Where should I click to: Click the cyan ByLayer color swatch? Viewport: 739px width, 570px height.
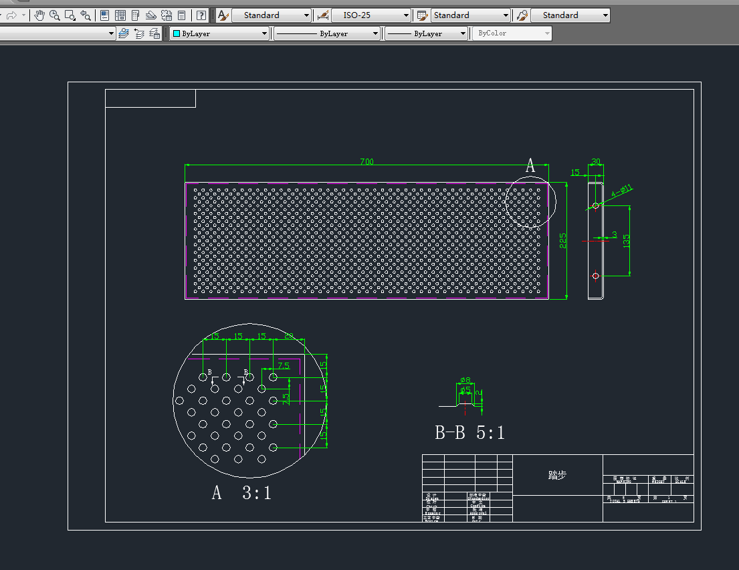pos(177,33)
